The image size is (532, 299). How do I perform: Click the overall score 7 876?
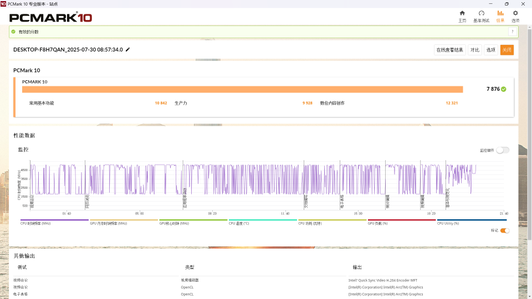[x=493, y=89]
